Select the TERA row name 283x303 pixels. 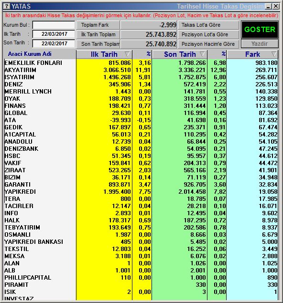[x=12, y=199]
